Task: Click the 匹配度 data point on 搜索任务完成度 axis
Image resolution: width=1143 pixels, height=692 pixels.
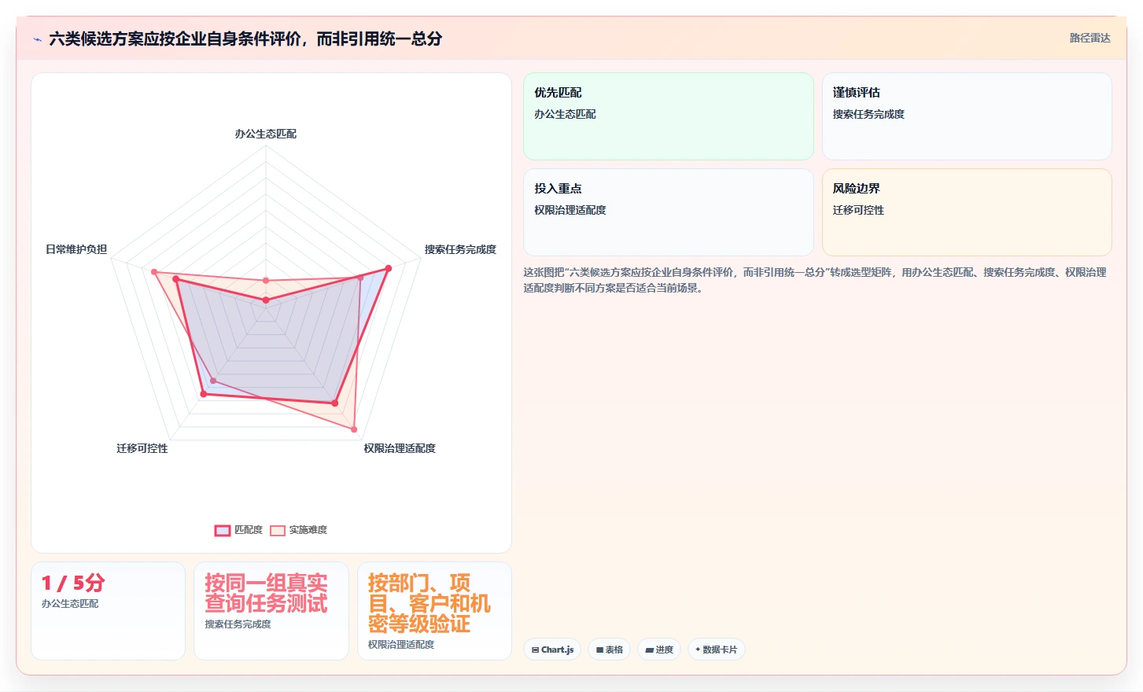Action: point(389,269)
